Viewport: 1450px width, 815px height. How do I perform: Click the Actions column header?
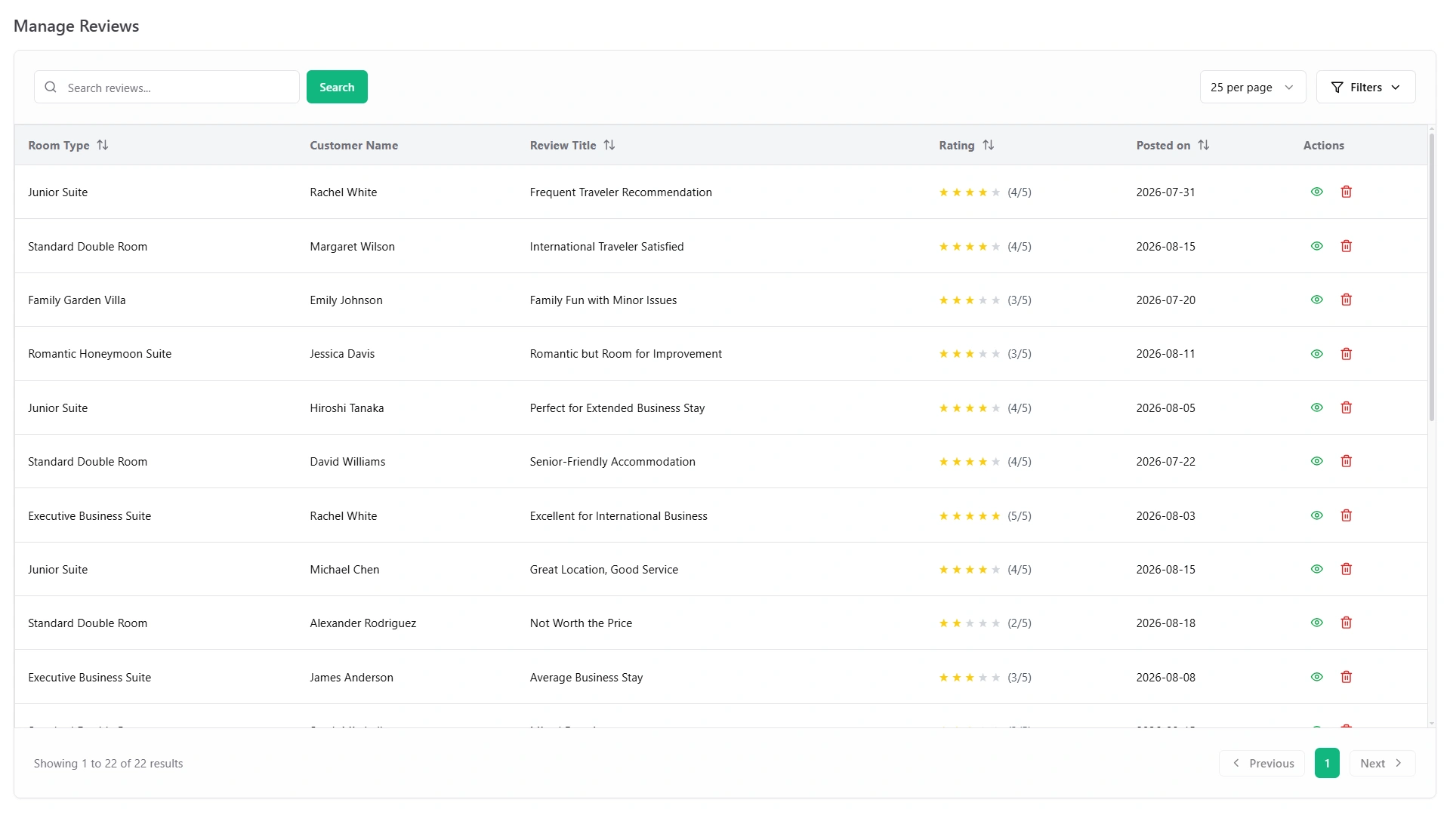pyautogui.click(x=1323, y=145)
